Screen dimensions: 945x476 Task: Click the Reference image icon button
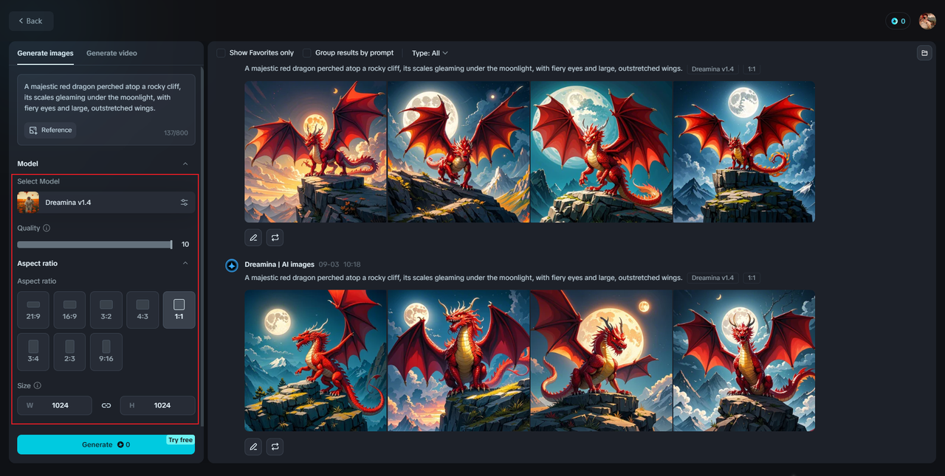pos(50,130)
